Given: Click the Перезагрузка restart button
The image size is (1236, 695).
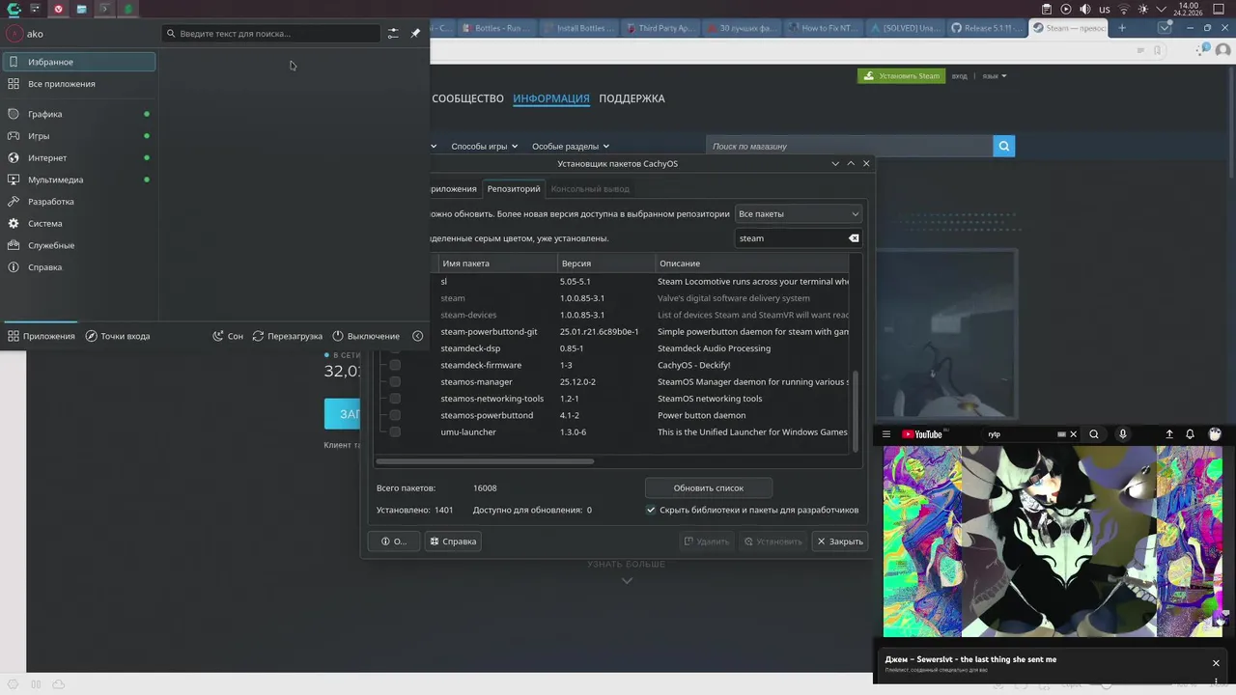Looking at the screenshot, I should tap(288, 336).
